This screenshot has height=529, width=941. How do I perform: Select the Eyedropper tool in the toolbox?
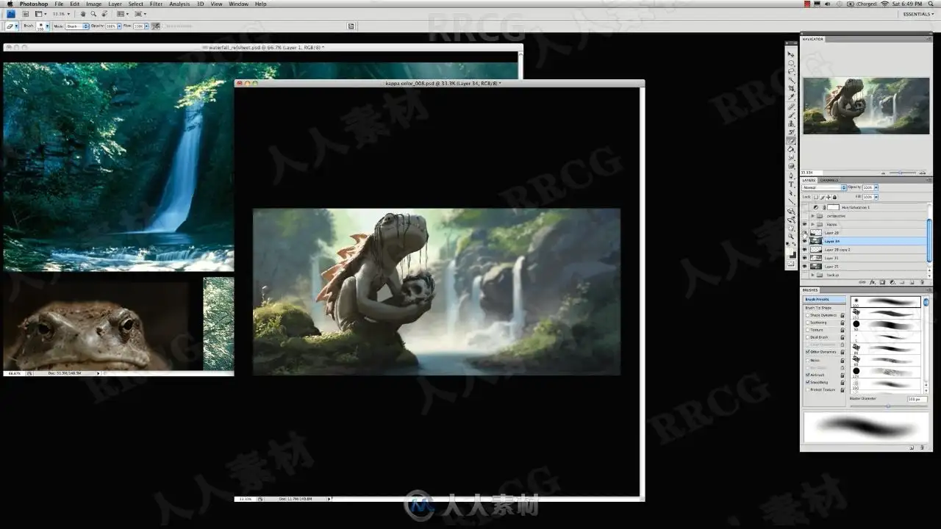click(x=791, y=96)
